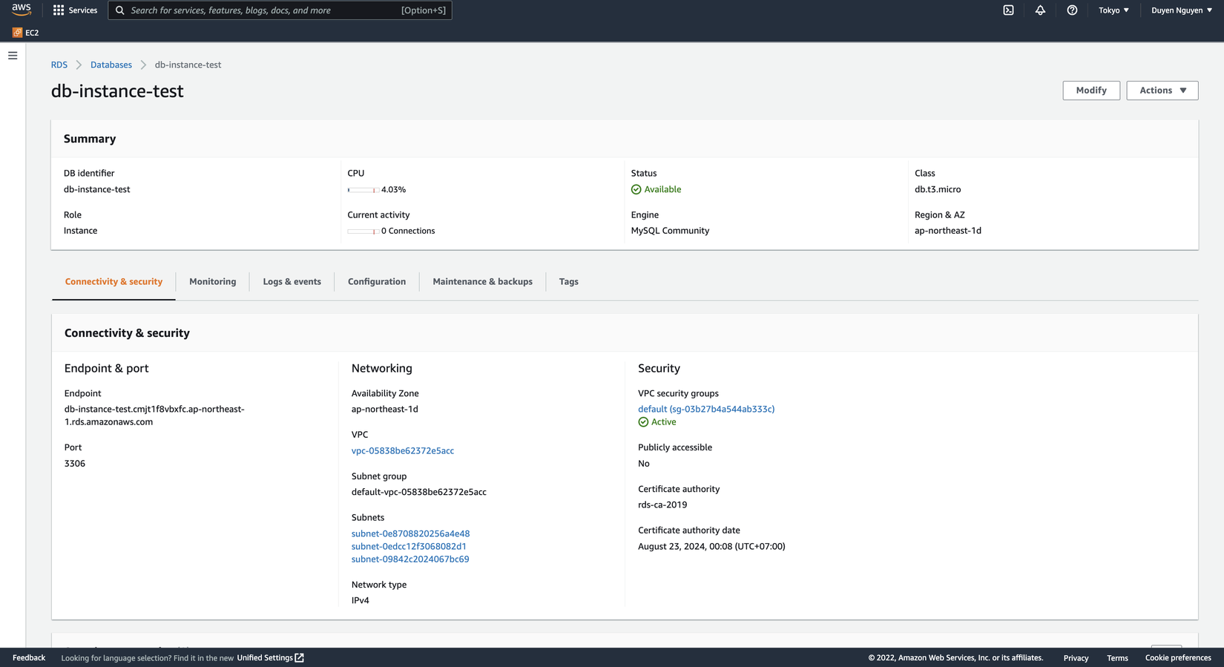Screen dimensions: 1224x667
Task: Open the notifications bell
Action: [1040, 10]
